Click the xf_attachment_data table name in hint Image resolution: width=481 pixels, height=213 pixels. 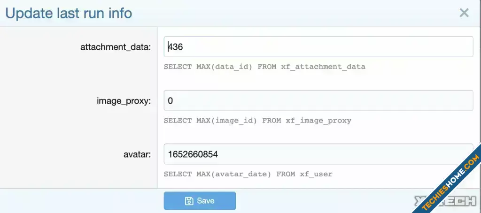pos(323,67)
